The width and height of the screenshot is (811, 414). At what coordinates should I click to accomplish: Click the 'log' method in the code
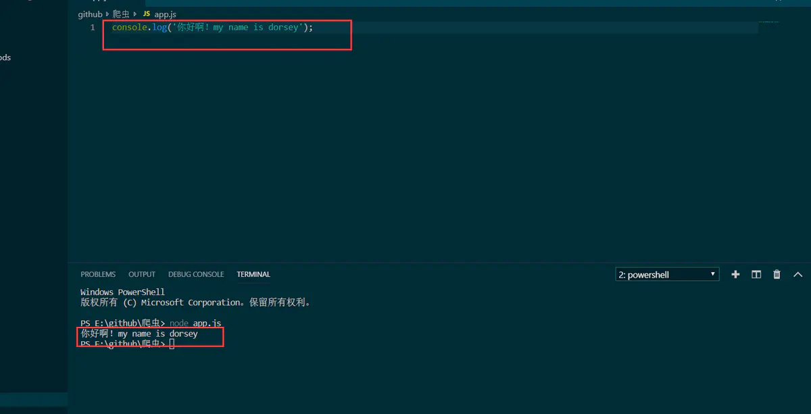159,28
